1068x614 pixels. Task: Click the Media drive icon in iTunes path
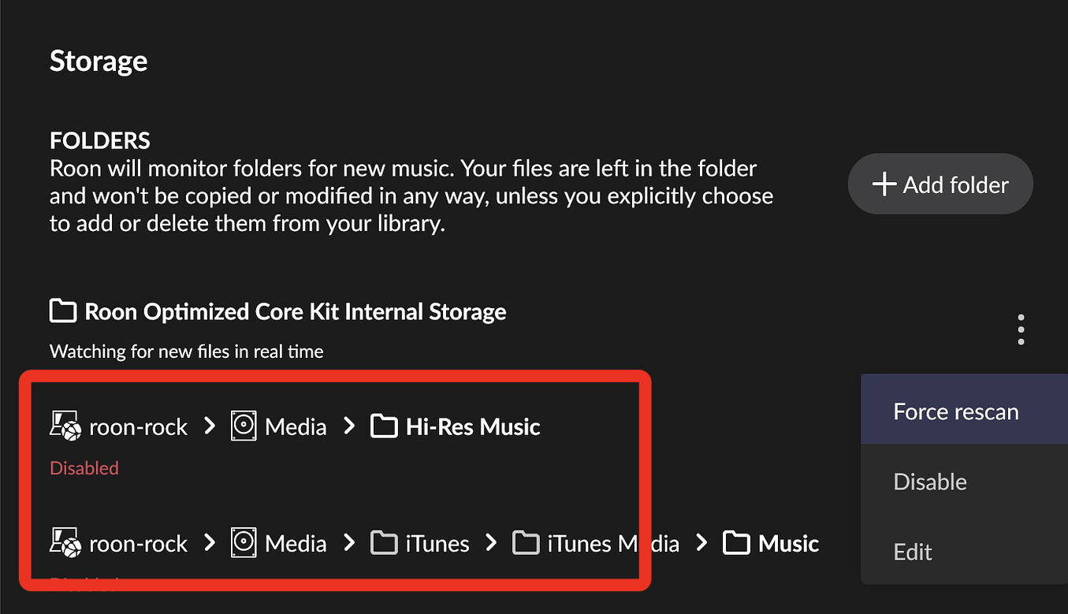tap(244, 543)
